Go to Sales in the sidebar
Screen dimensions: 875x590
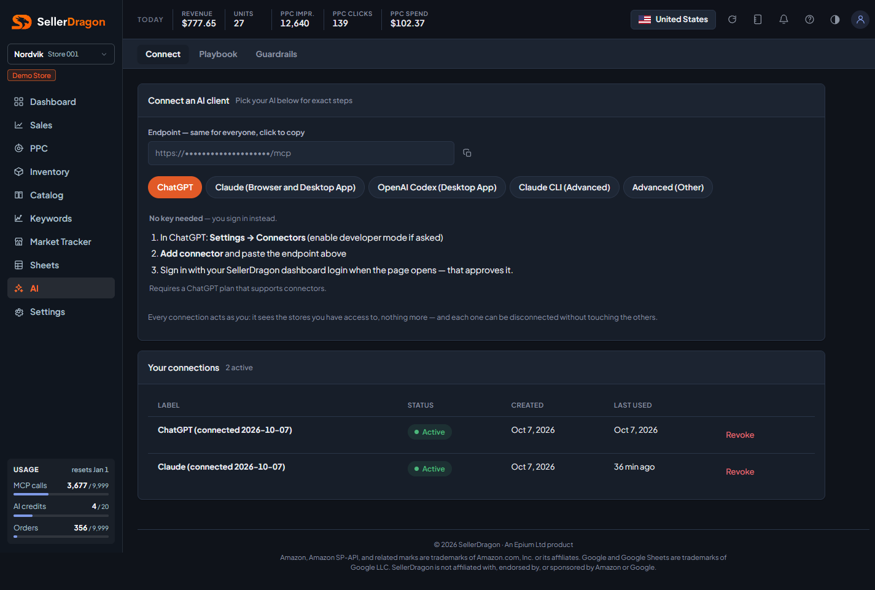click(x=61, y=125)
